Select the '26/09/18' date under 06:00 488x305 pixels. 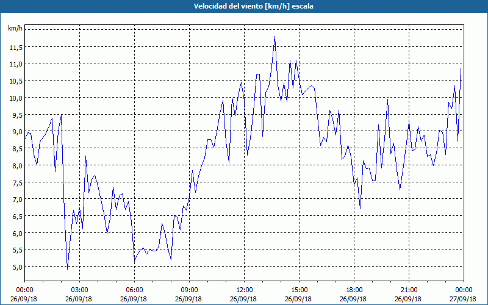[134, 299]
